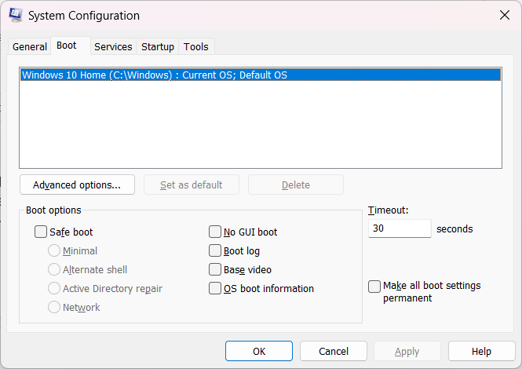The image size is (522, 369).
Task: Click the Timeout seconds input field
Action: pos(400,228)
